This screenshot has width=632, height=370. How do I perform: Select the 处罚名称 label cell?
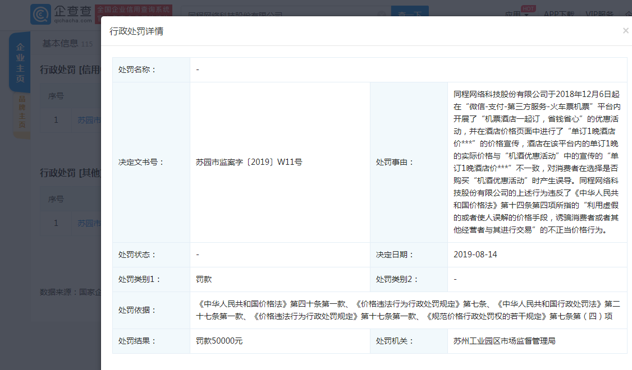151,70
